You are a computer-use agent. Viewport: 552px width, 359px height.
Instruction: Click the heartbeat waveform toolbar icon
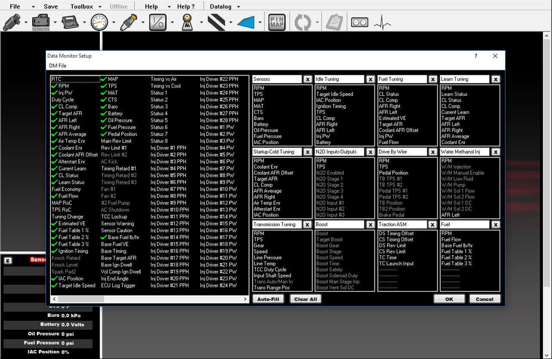point(382,22)
